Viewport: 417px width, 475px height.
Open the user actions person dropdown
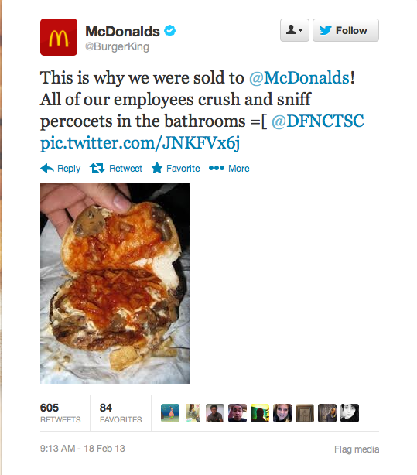click(295, 30)
